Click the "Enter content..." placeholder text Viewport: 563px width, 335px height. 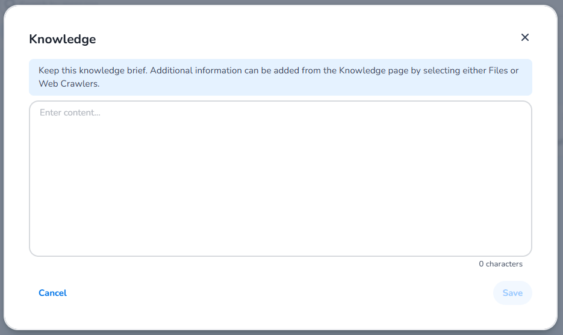(x=70, y=112)
